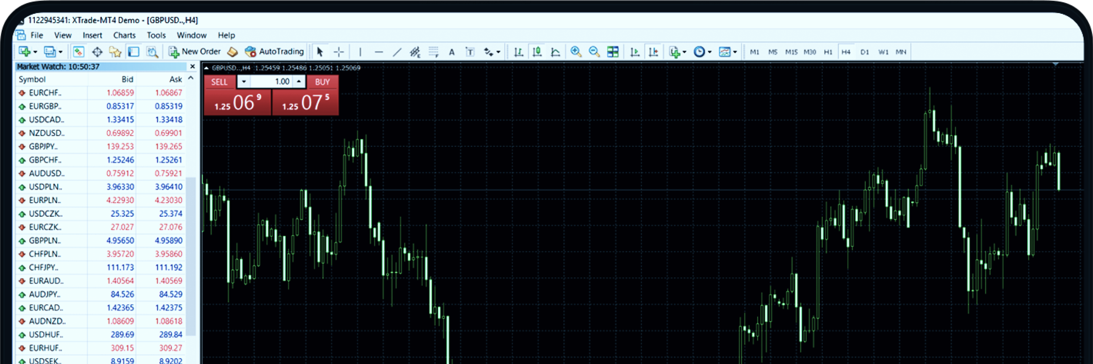The width and height of the screenshot is (1093, 364).
Task: Select the draw trendline tool
Action: 397,52
